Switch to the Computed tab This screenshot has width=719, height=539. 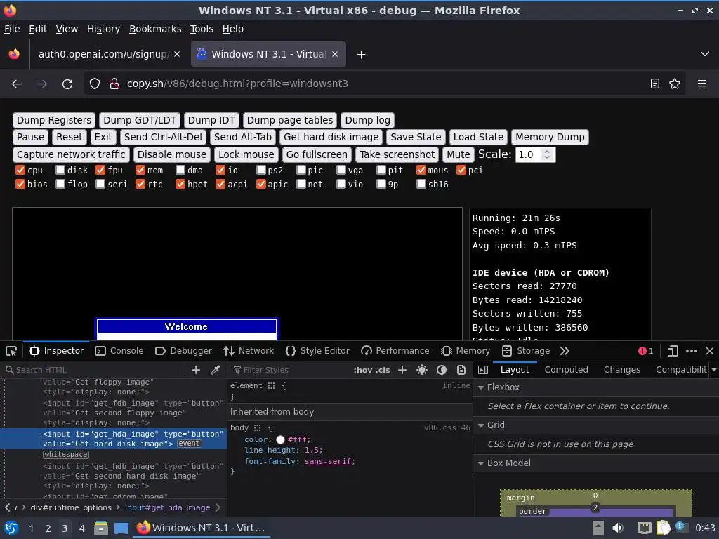point(567,370)
